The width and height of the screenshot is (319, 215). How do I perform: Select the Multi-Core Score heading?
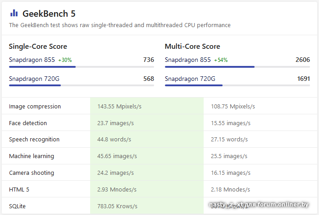[x=192, y=47]
